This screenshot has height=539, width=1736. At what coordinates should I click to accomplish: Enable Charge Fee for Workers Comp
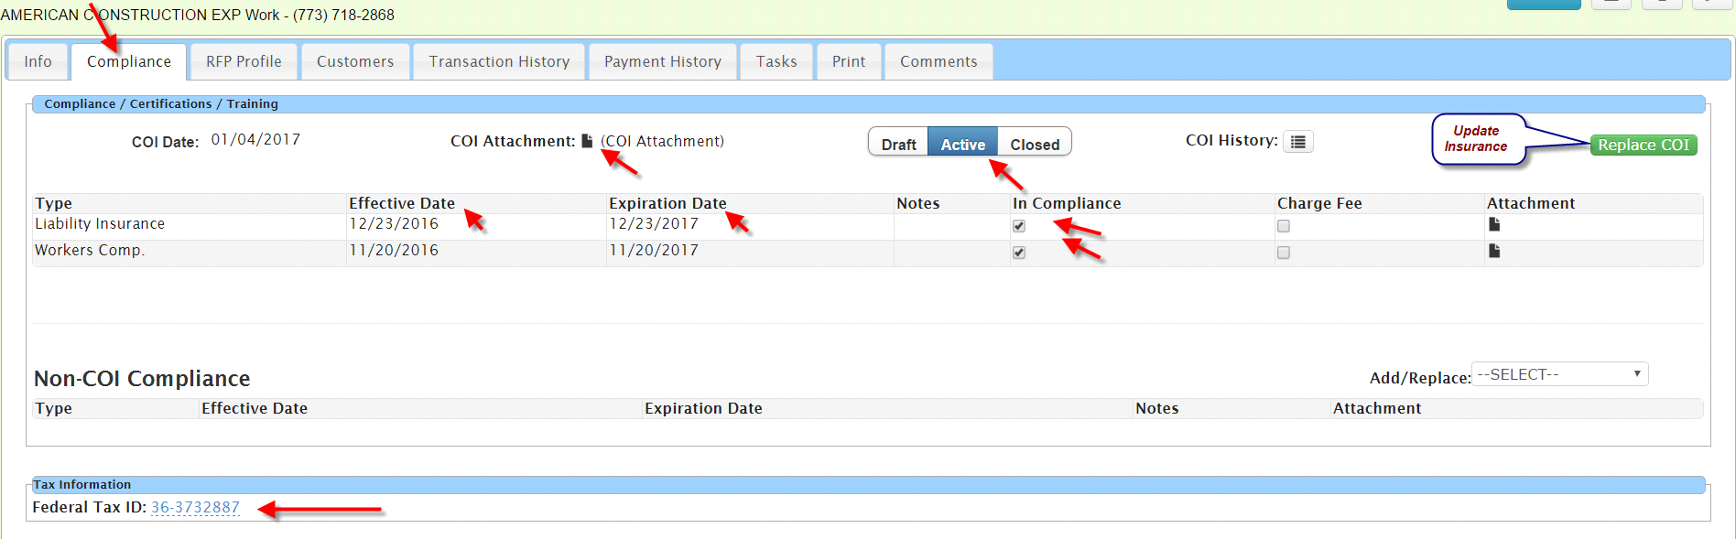tap(1284, 253)
